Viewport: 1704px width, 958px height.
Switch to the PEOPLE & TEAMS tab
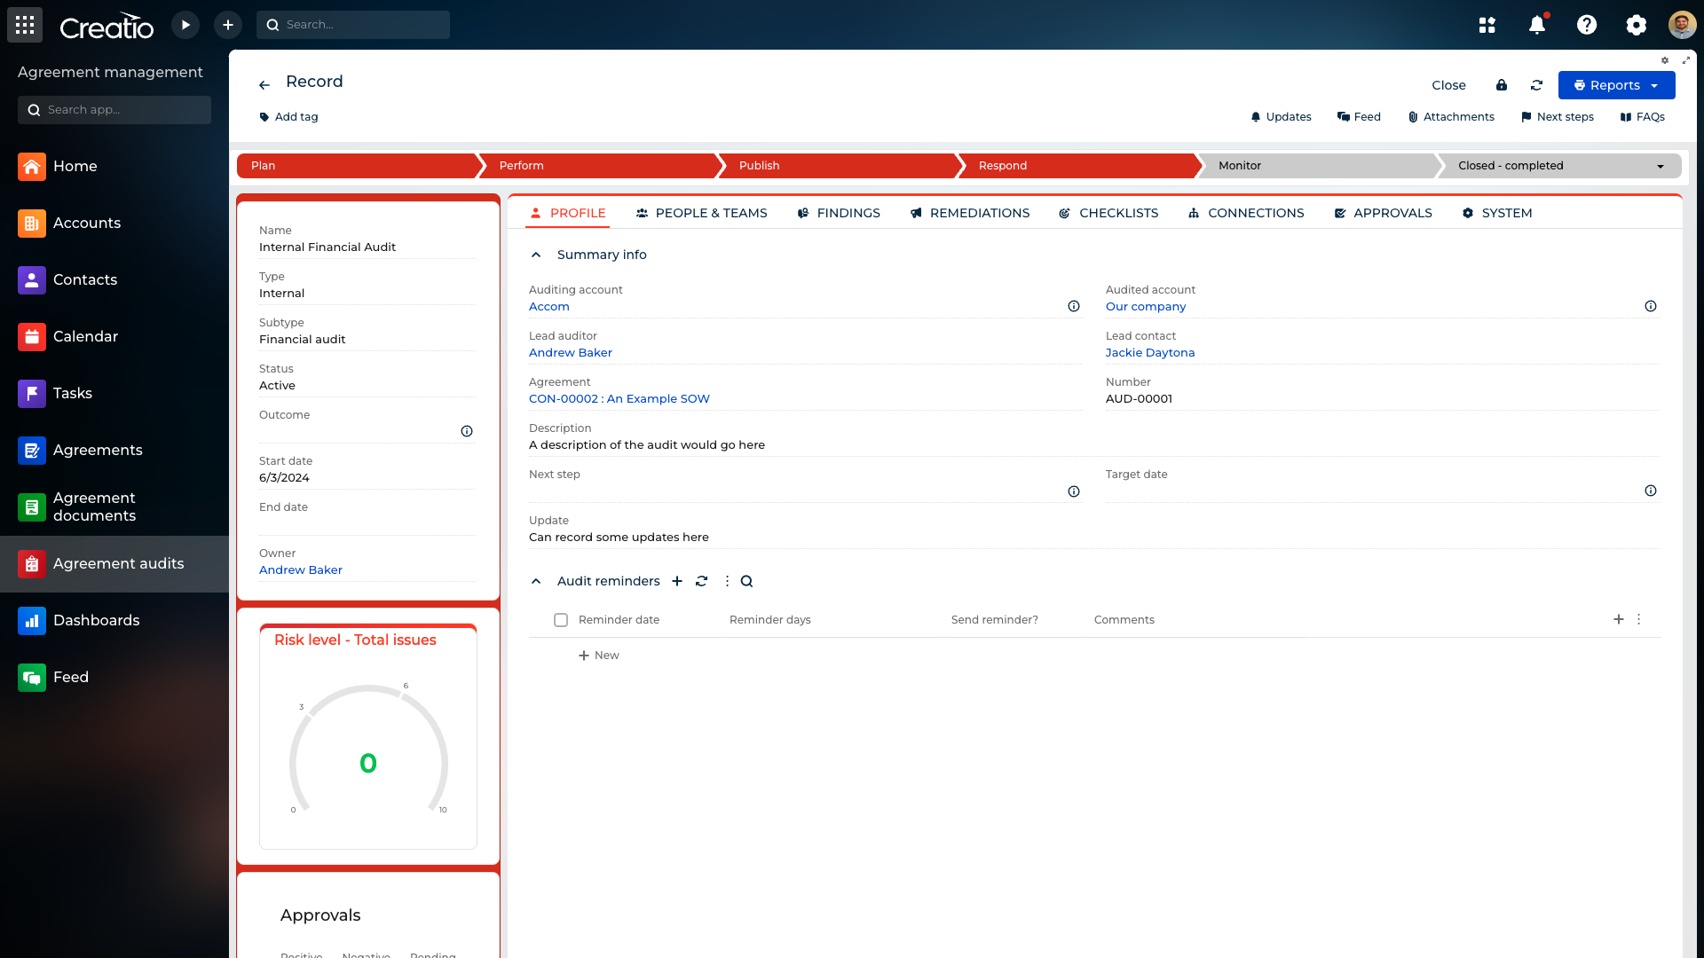[x=701, y=213]
